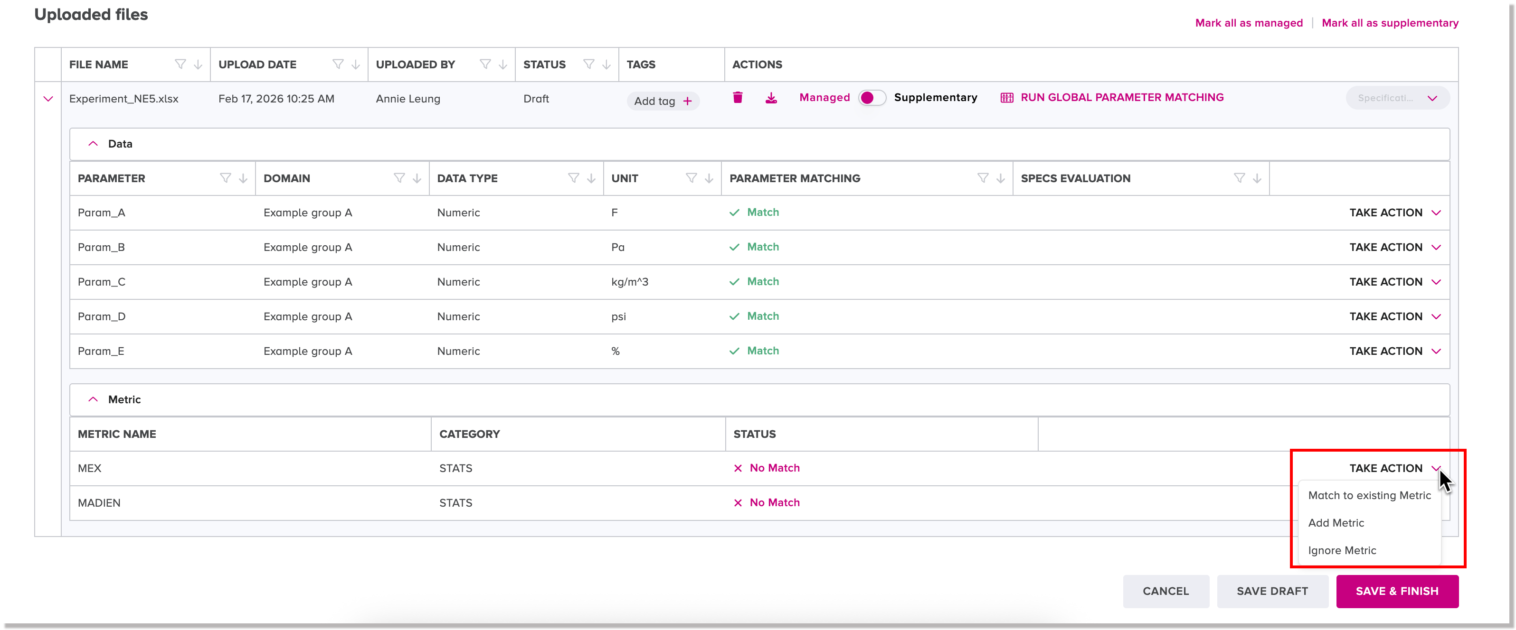Filter the Unit column
Screen dimensions: 1516x630
coord(692,178)
